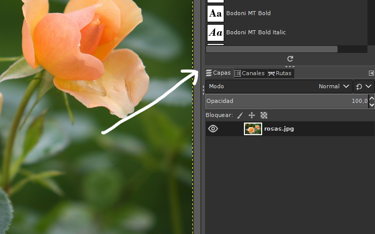Click the Bodoni MT Bold font preview icon

click(216, 13)
